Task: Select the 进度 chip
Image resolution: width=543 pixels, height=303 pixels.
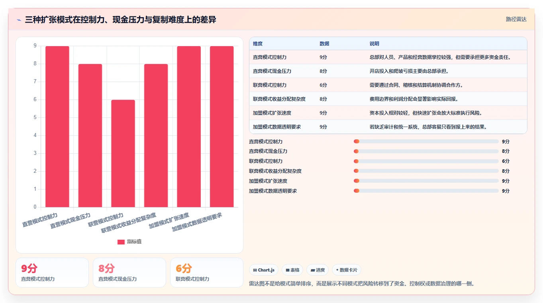Action: pyautogui.click(x=318, y=270)
